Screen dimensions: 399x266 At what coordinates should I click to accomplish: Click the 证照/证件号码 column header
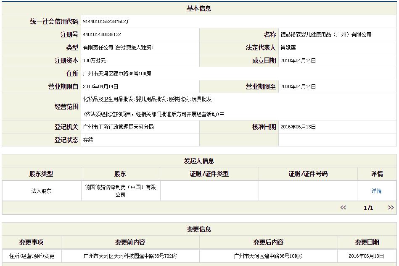[308, 174]
